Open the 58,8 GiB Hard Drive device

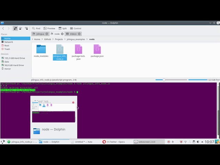click(x=15, y=65)
